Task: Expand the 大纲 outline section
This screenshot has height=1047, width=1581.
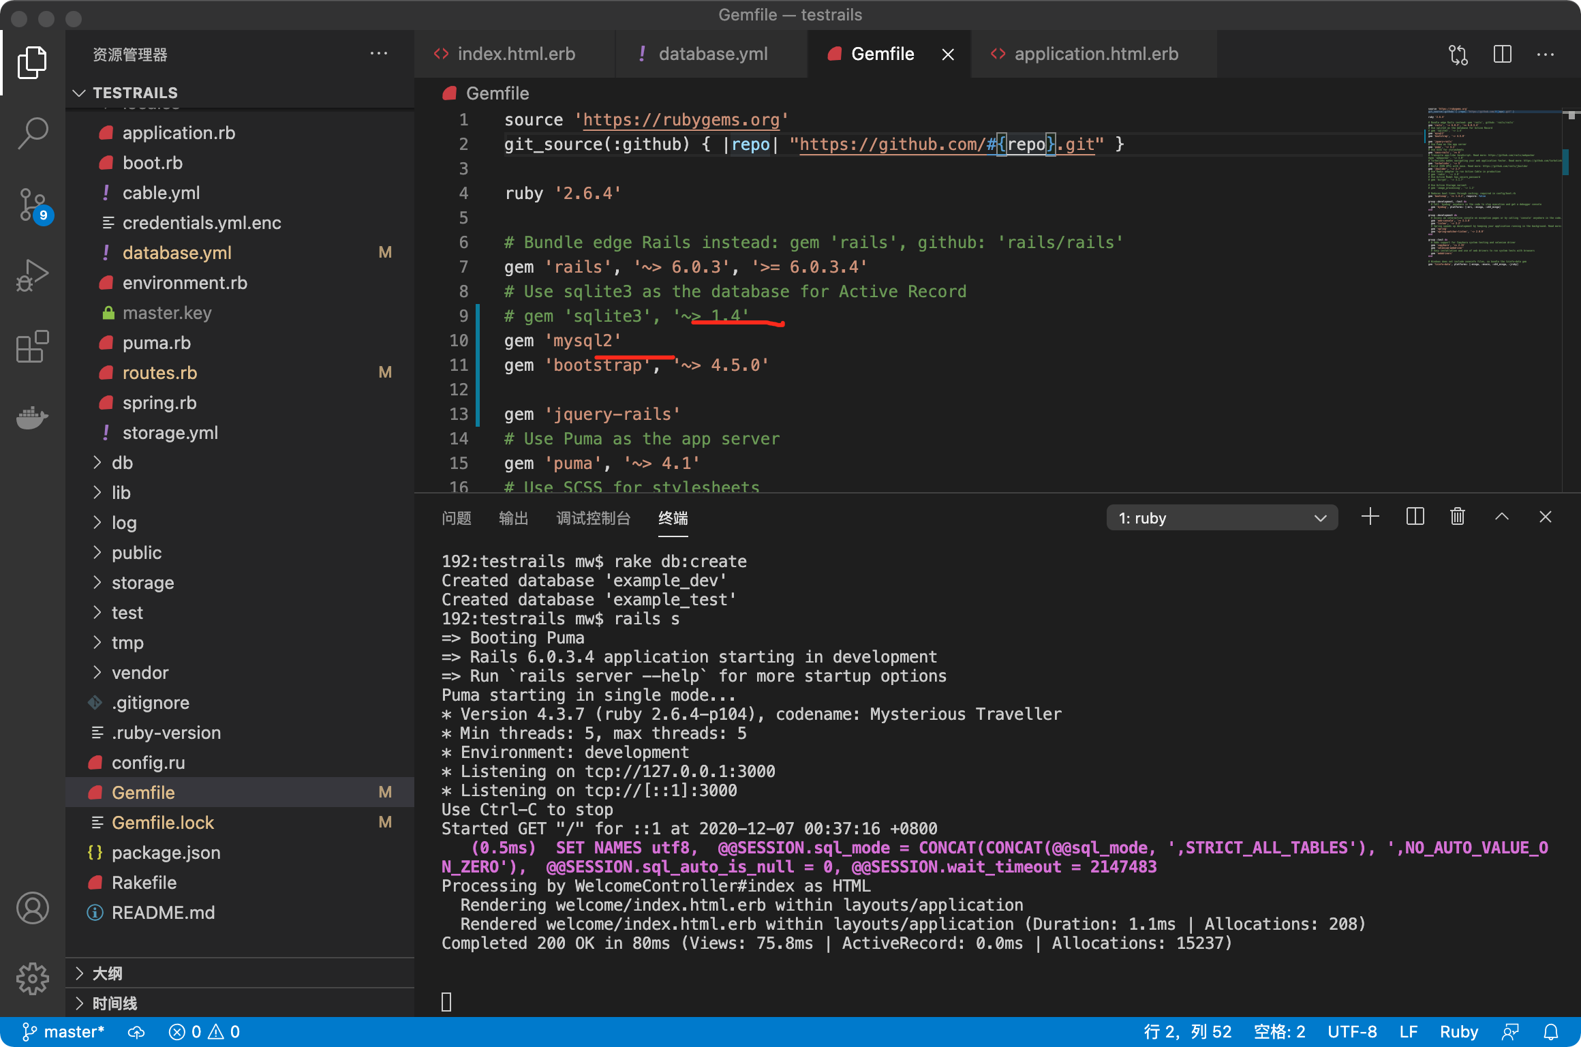Action: click(108, 973)
